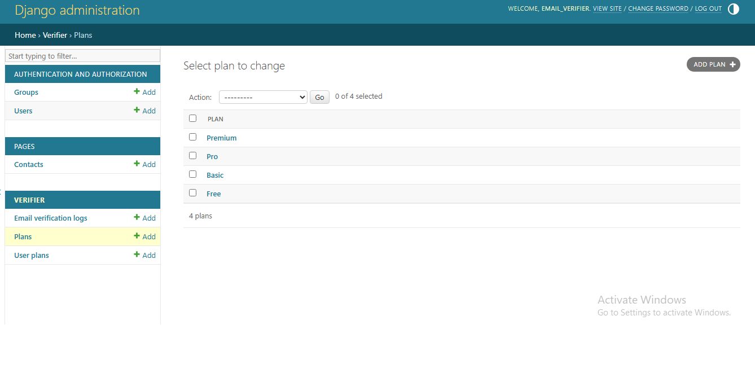Go to Home in breadcrumbs
This screenshot has width=755, height=373.
tap(25, 35)
